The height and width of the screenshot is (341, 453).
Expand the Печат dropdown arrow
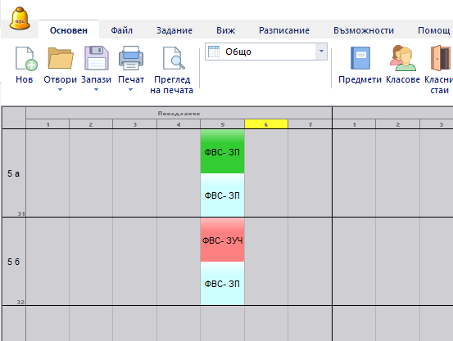[130, 90]
